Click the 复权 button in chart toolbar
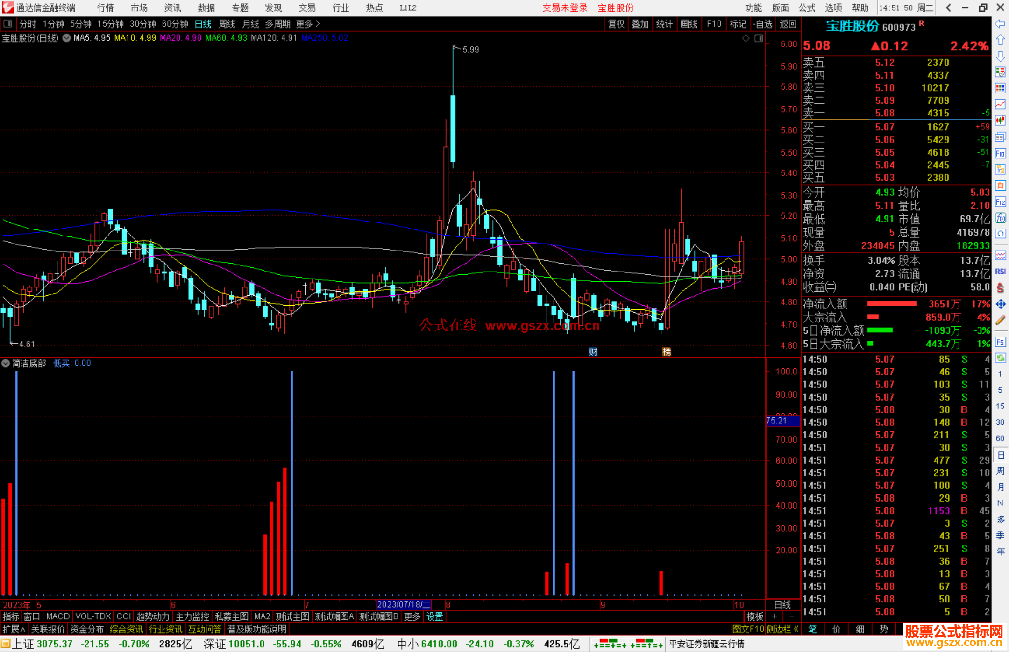 click(616, 24)
